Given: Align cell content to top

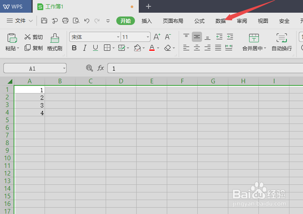Looking at the screenshot, I should pyautogui.click(x=186, y=37).
